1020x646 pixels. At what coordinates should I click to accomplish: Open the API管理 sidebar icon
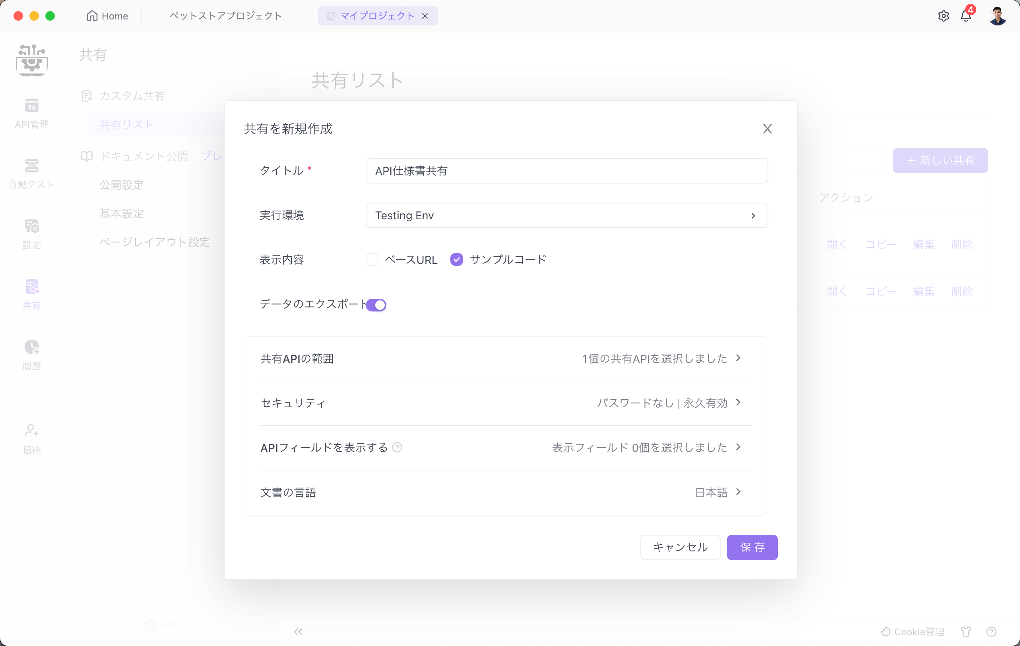coord(31,113)
